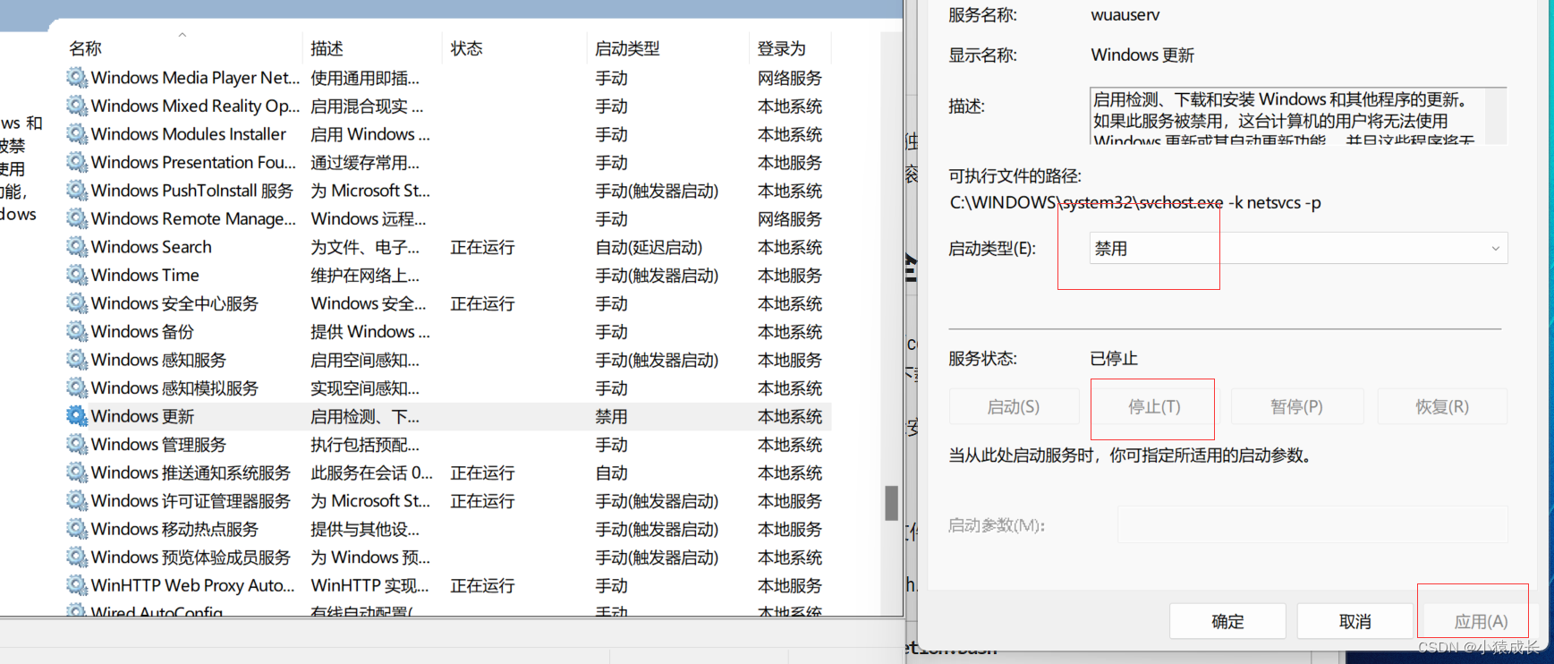Select the Windows Search service name

[x=151, y=247]
